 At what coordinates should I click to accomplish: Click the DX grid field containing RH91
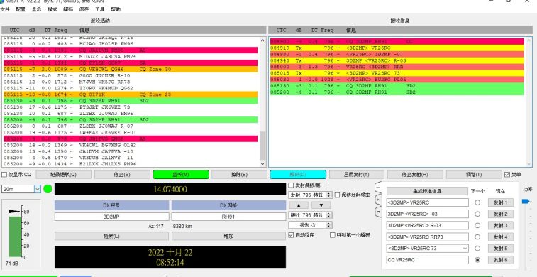(x=228, y=217)
